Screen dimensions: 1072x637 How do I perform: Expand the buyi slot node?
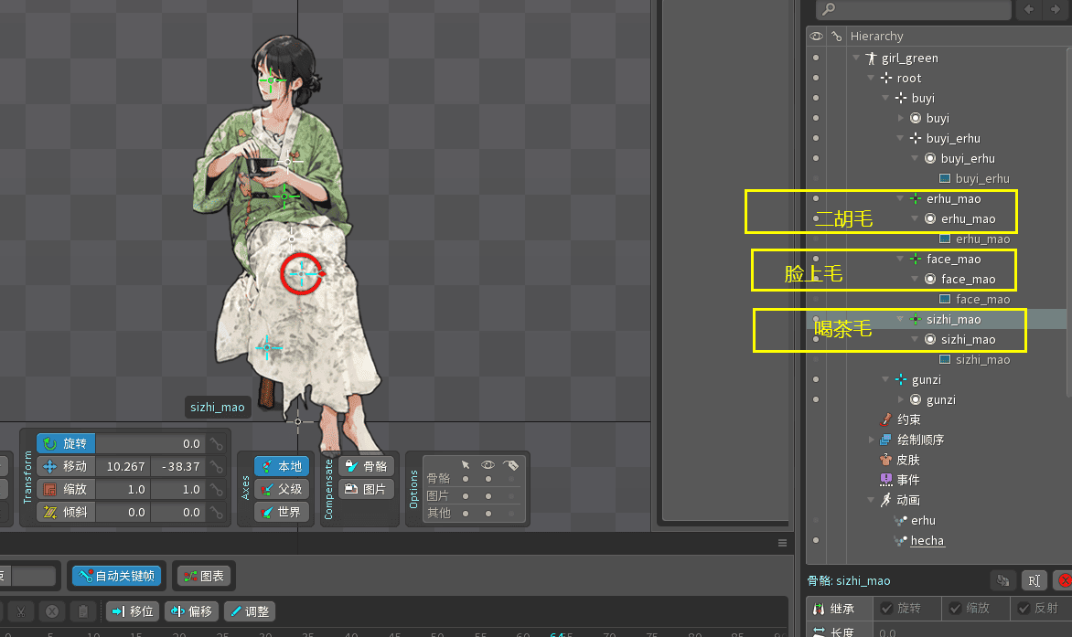(901, 118)
